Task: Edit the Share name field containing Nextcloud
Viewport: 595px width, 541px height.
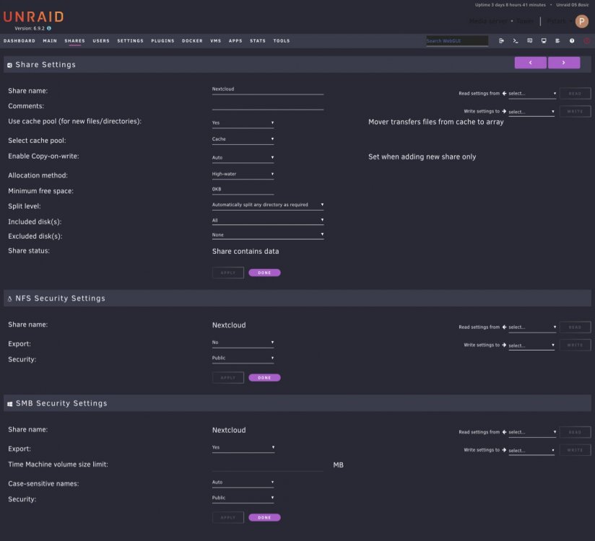Action: click(x=267, y=89)
